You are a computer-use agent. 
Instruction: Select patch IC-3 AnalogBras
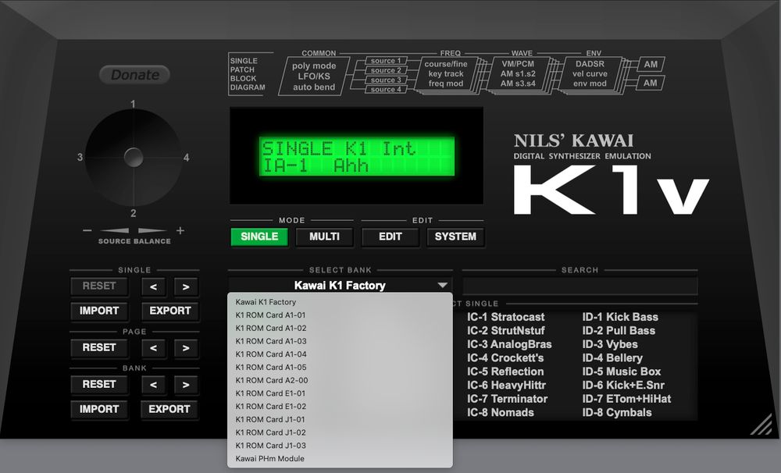tap(509, 344)
